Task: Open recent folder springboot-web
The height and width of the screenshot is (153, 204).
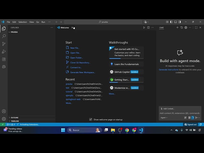Action: click(x=73, y=99)
